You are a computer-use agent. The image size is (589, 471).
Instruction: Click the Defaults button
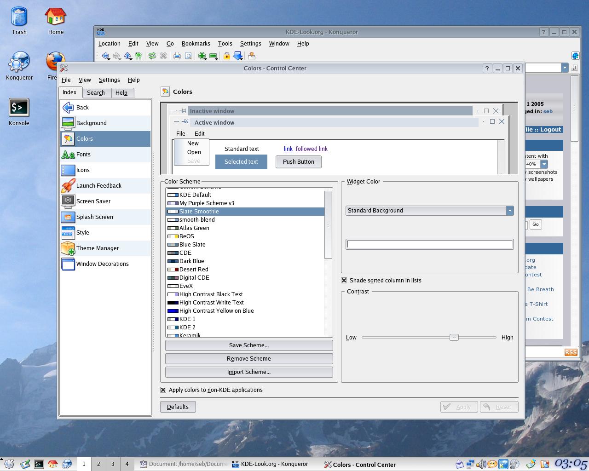(178, 407)
